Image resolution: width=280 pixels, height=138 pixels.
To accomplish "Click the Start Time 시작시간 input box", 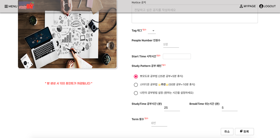I will 177,56.
